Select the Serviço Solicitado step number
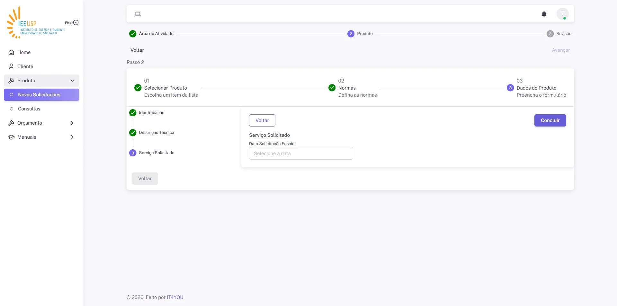Image resolution: width=617 pixels, height=306 pixels. [x=133, y=153]
